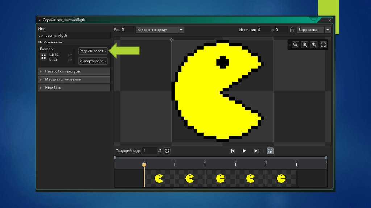Click the Редактировать button

(x=93, y=51)
